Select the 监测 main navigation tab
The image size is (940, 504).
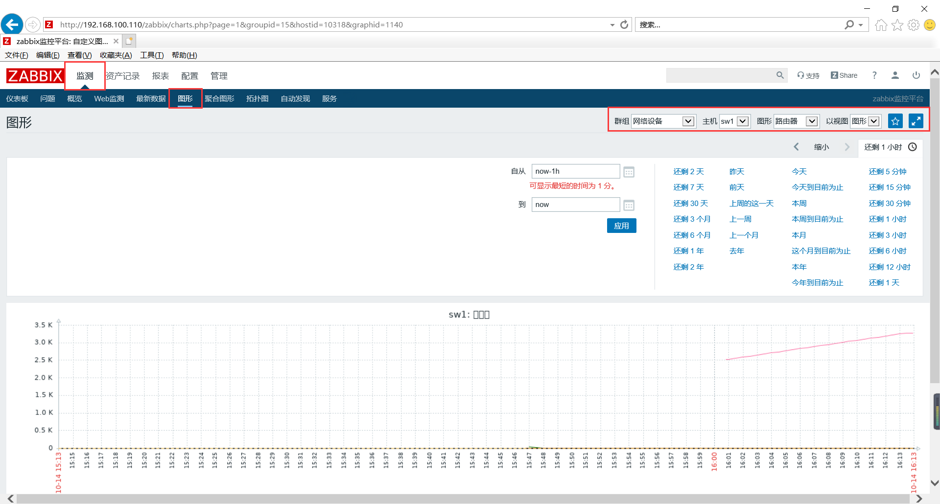click(85, 76)
